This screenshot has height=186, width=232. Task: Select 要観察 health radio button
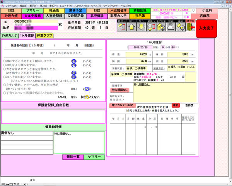tap(123, 74)
